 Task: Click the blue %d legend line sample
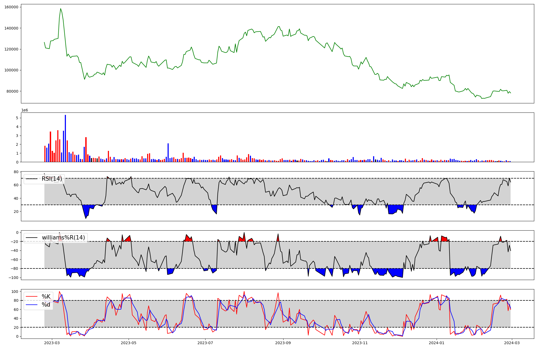point(31,305)
